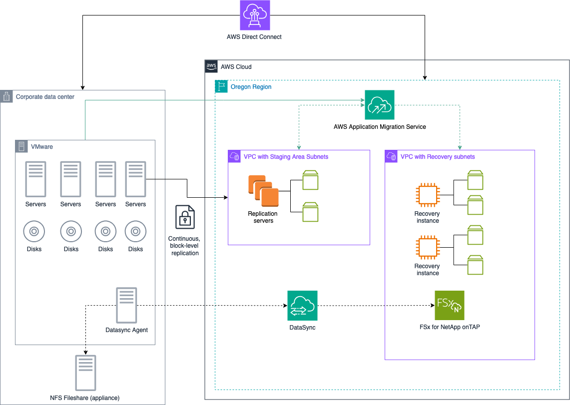Click the lower volume icon in Staging VPC
Screen dimensions: 570x405
(x=310, y=212)
